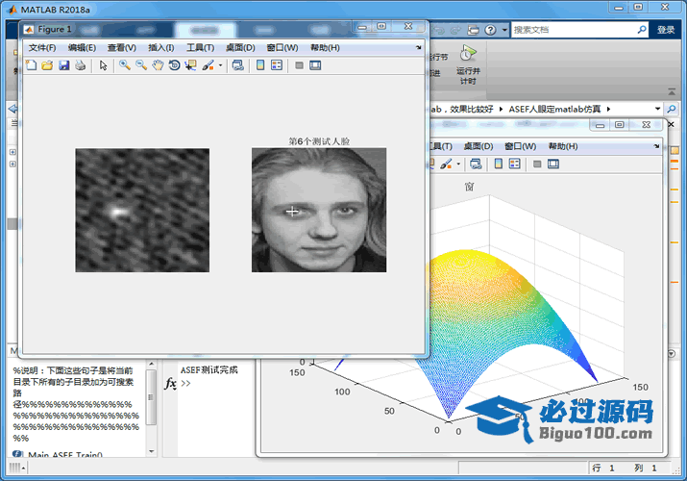Viewport: 687px width, 481px height.
Task: Toggle the Edit Plot arrow tool in Figure 1
Action: pos(104,65)
